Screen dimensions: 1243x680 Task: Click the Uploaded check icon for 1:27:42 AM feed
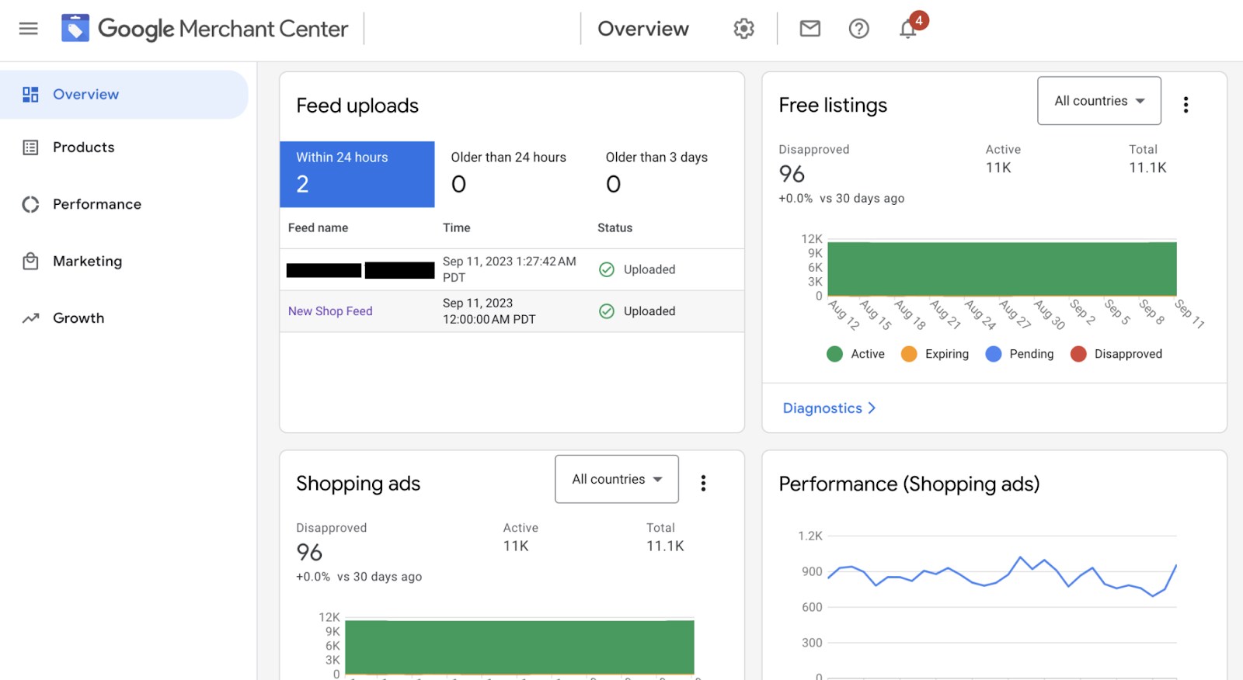tap(607, 269)
